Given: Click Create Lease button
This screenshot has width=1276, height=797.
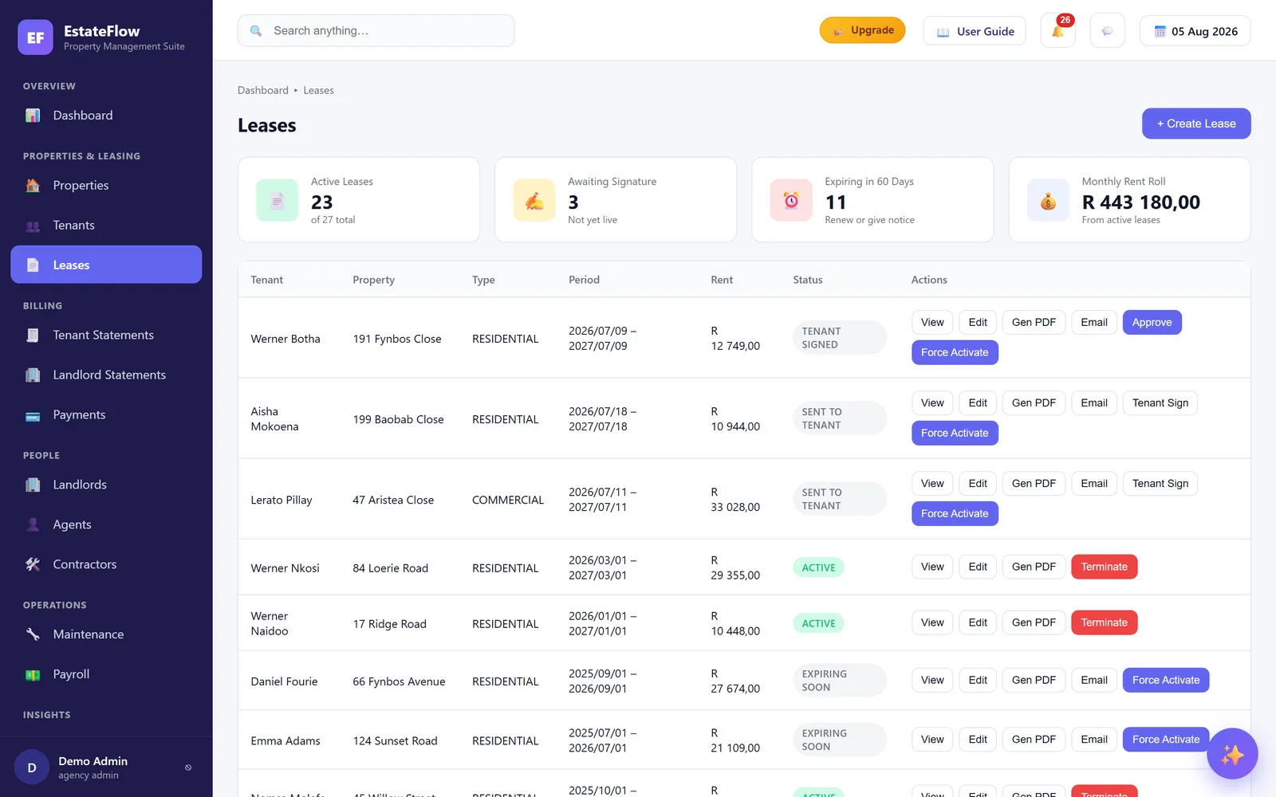Looking at the screenshot, I should [x=1196, y=124].
